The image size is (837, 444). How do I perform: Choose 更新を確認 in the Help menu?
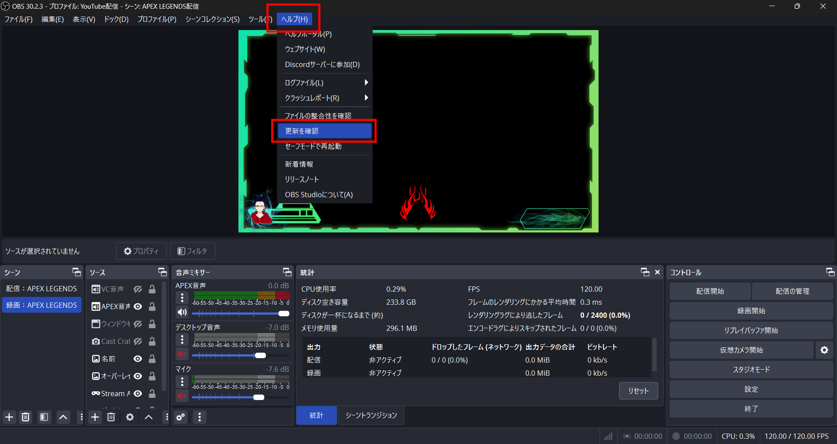pos(325,131)
